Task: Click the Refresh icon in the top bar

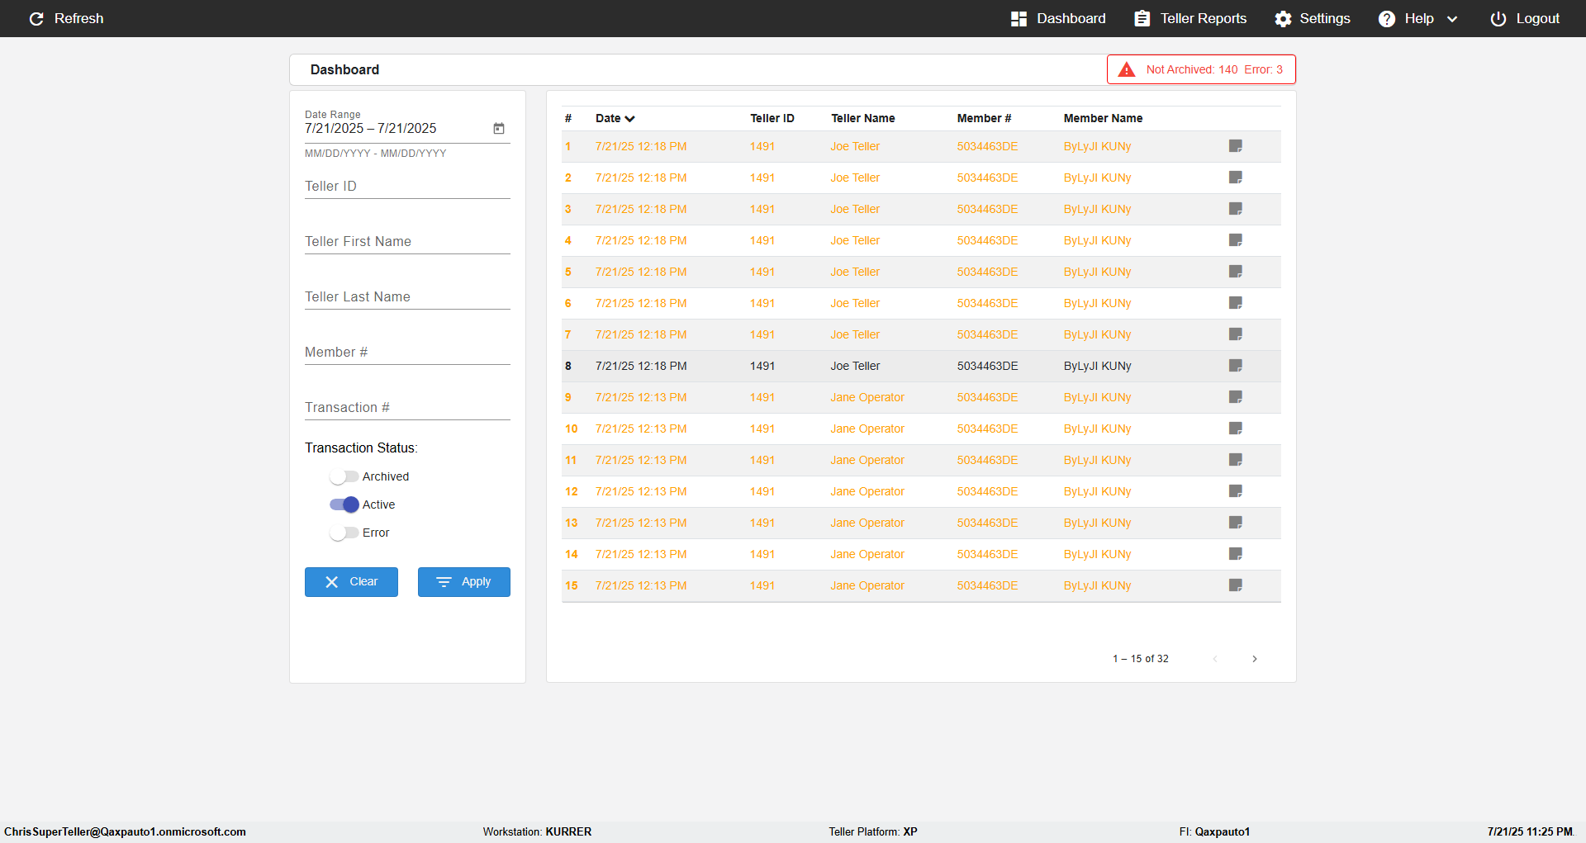Action: coord(36,18)
